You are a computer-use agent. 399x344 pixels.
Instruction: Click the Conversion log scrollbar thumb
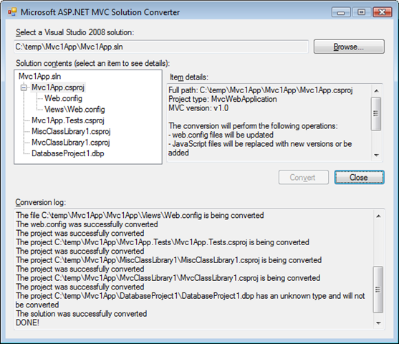tap(378, 290)
